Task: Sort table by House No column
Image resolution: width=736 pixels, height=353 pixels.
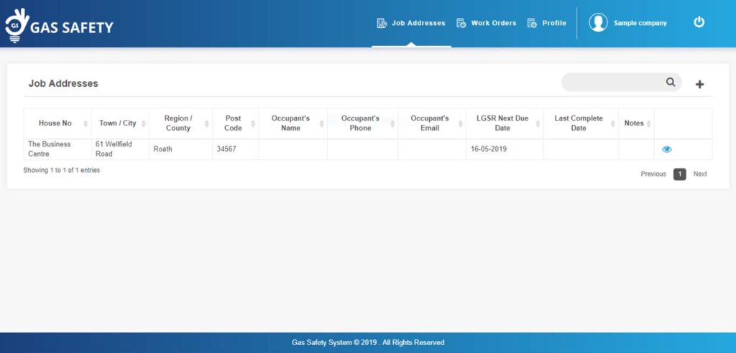Action: coord(55,123)
